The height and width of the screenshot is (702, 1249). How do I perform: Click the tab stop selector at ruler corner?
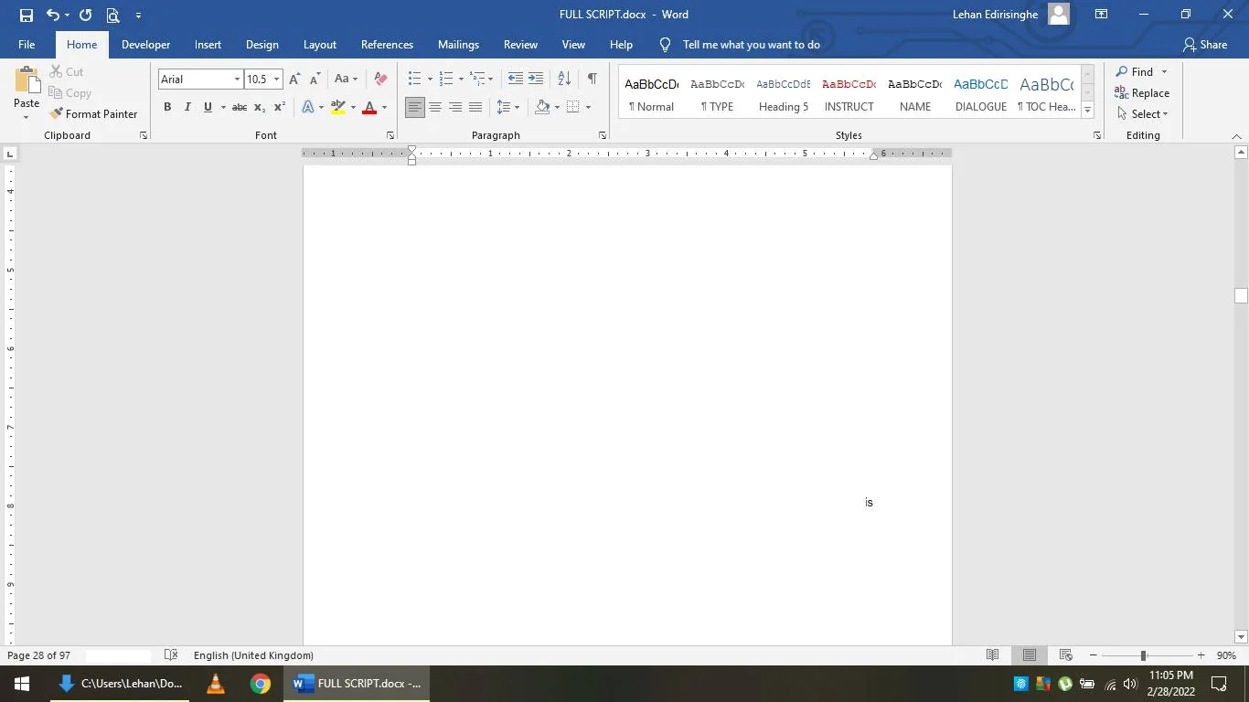point(10,154)
